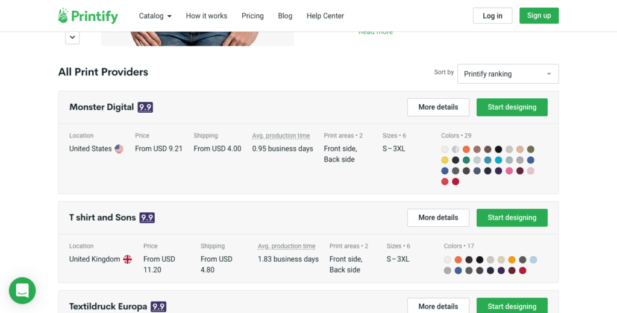This screenshot has height=313, width=617.
Task: Open the Sort by Printify ranking dropdown
Action: click(x=507, y=74)
